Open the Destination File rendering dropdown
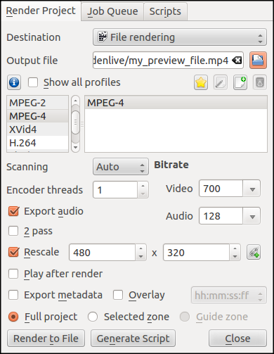Viewport: 274px width, 354px height. click(180, 37)
